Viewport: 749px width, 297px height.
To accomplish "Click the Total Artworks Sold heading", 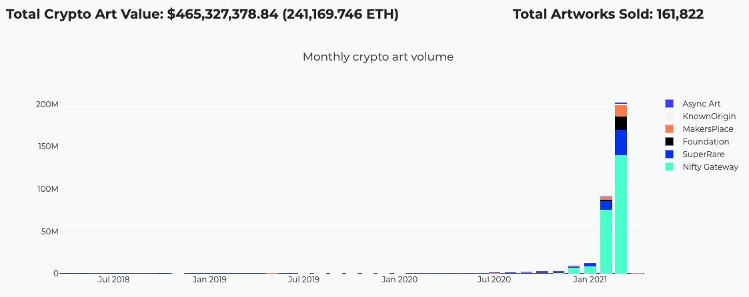I will pyautogui.click(x=608, y=14).
